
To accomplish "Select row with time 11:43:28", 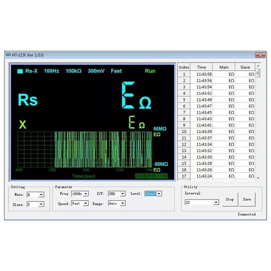I will pyautogui.click(x=216, y=163).
